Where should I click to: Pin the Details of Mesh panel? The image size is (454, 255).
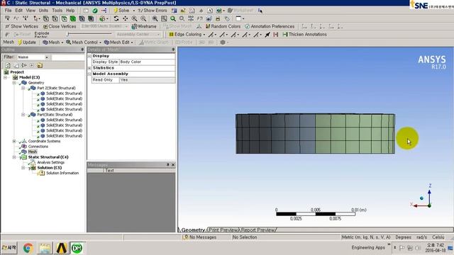click(x=173, y=50)
